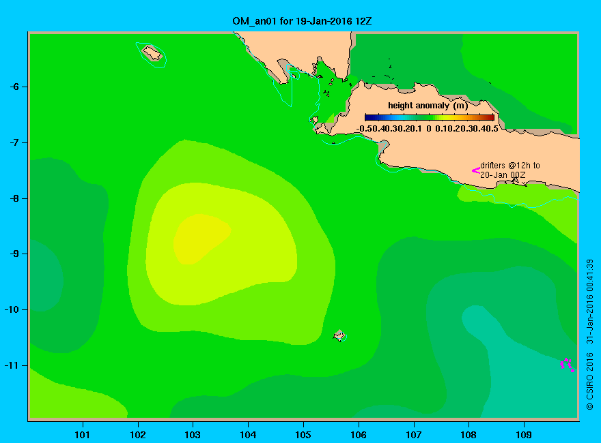Screen dimensions: 601x443
Task: Click the color bar tick labels from -0.5 to 0.5
Action: [428, 129]
